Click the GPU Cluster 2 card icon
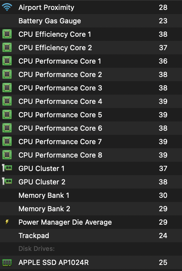The image size is (182, 271). point(7,182)
